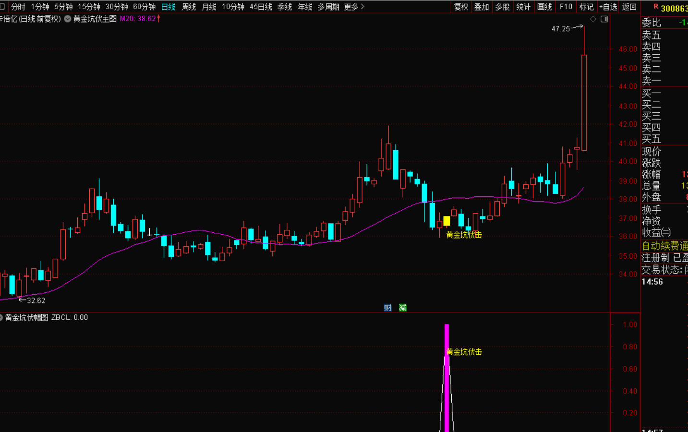Toggle the side panel layout icon

604,19
